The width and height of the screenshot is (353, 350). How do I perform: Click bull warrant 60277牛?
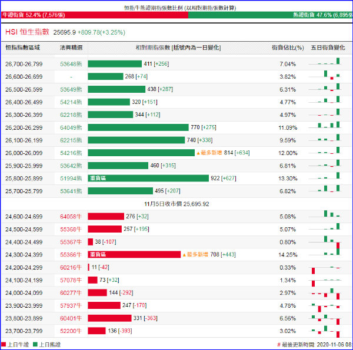tap(71, 293)
